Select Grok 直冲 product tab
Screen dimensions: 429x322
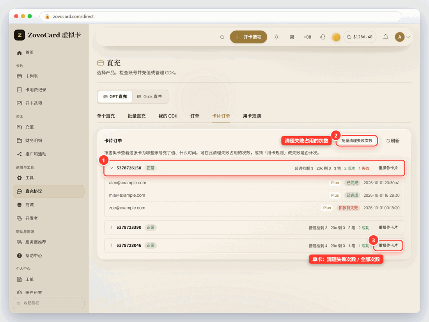pos(149,97)
